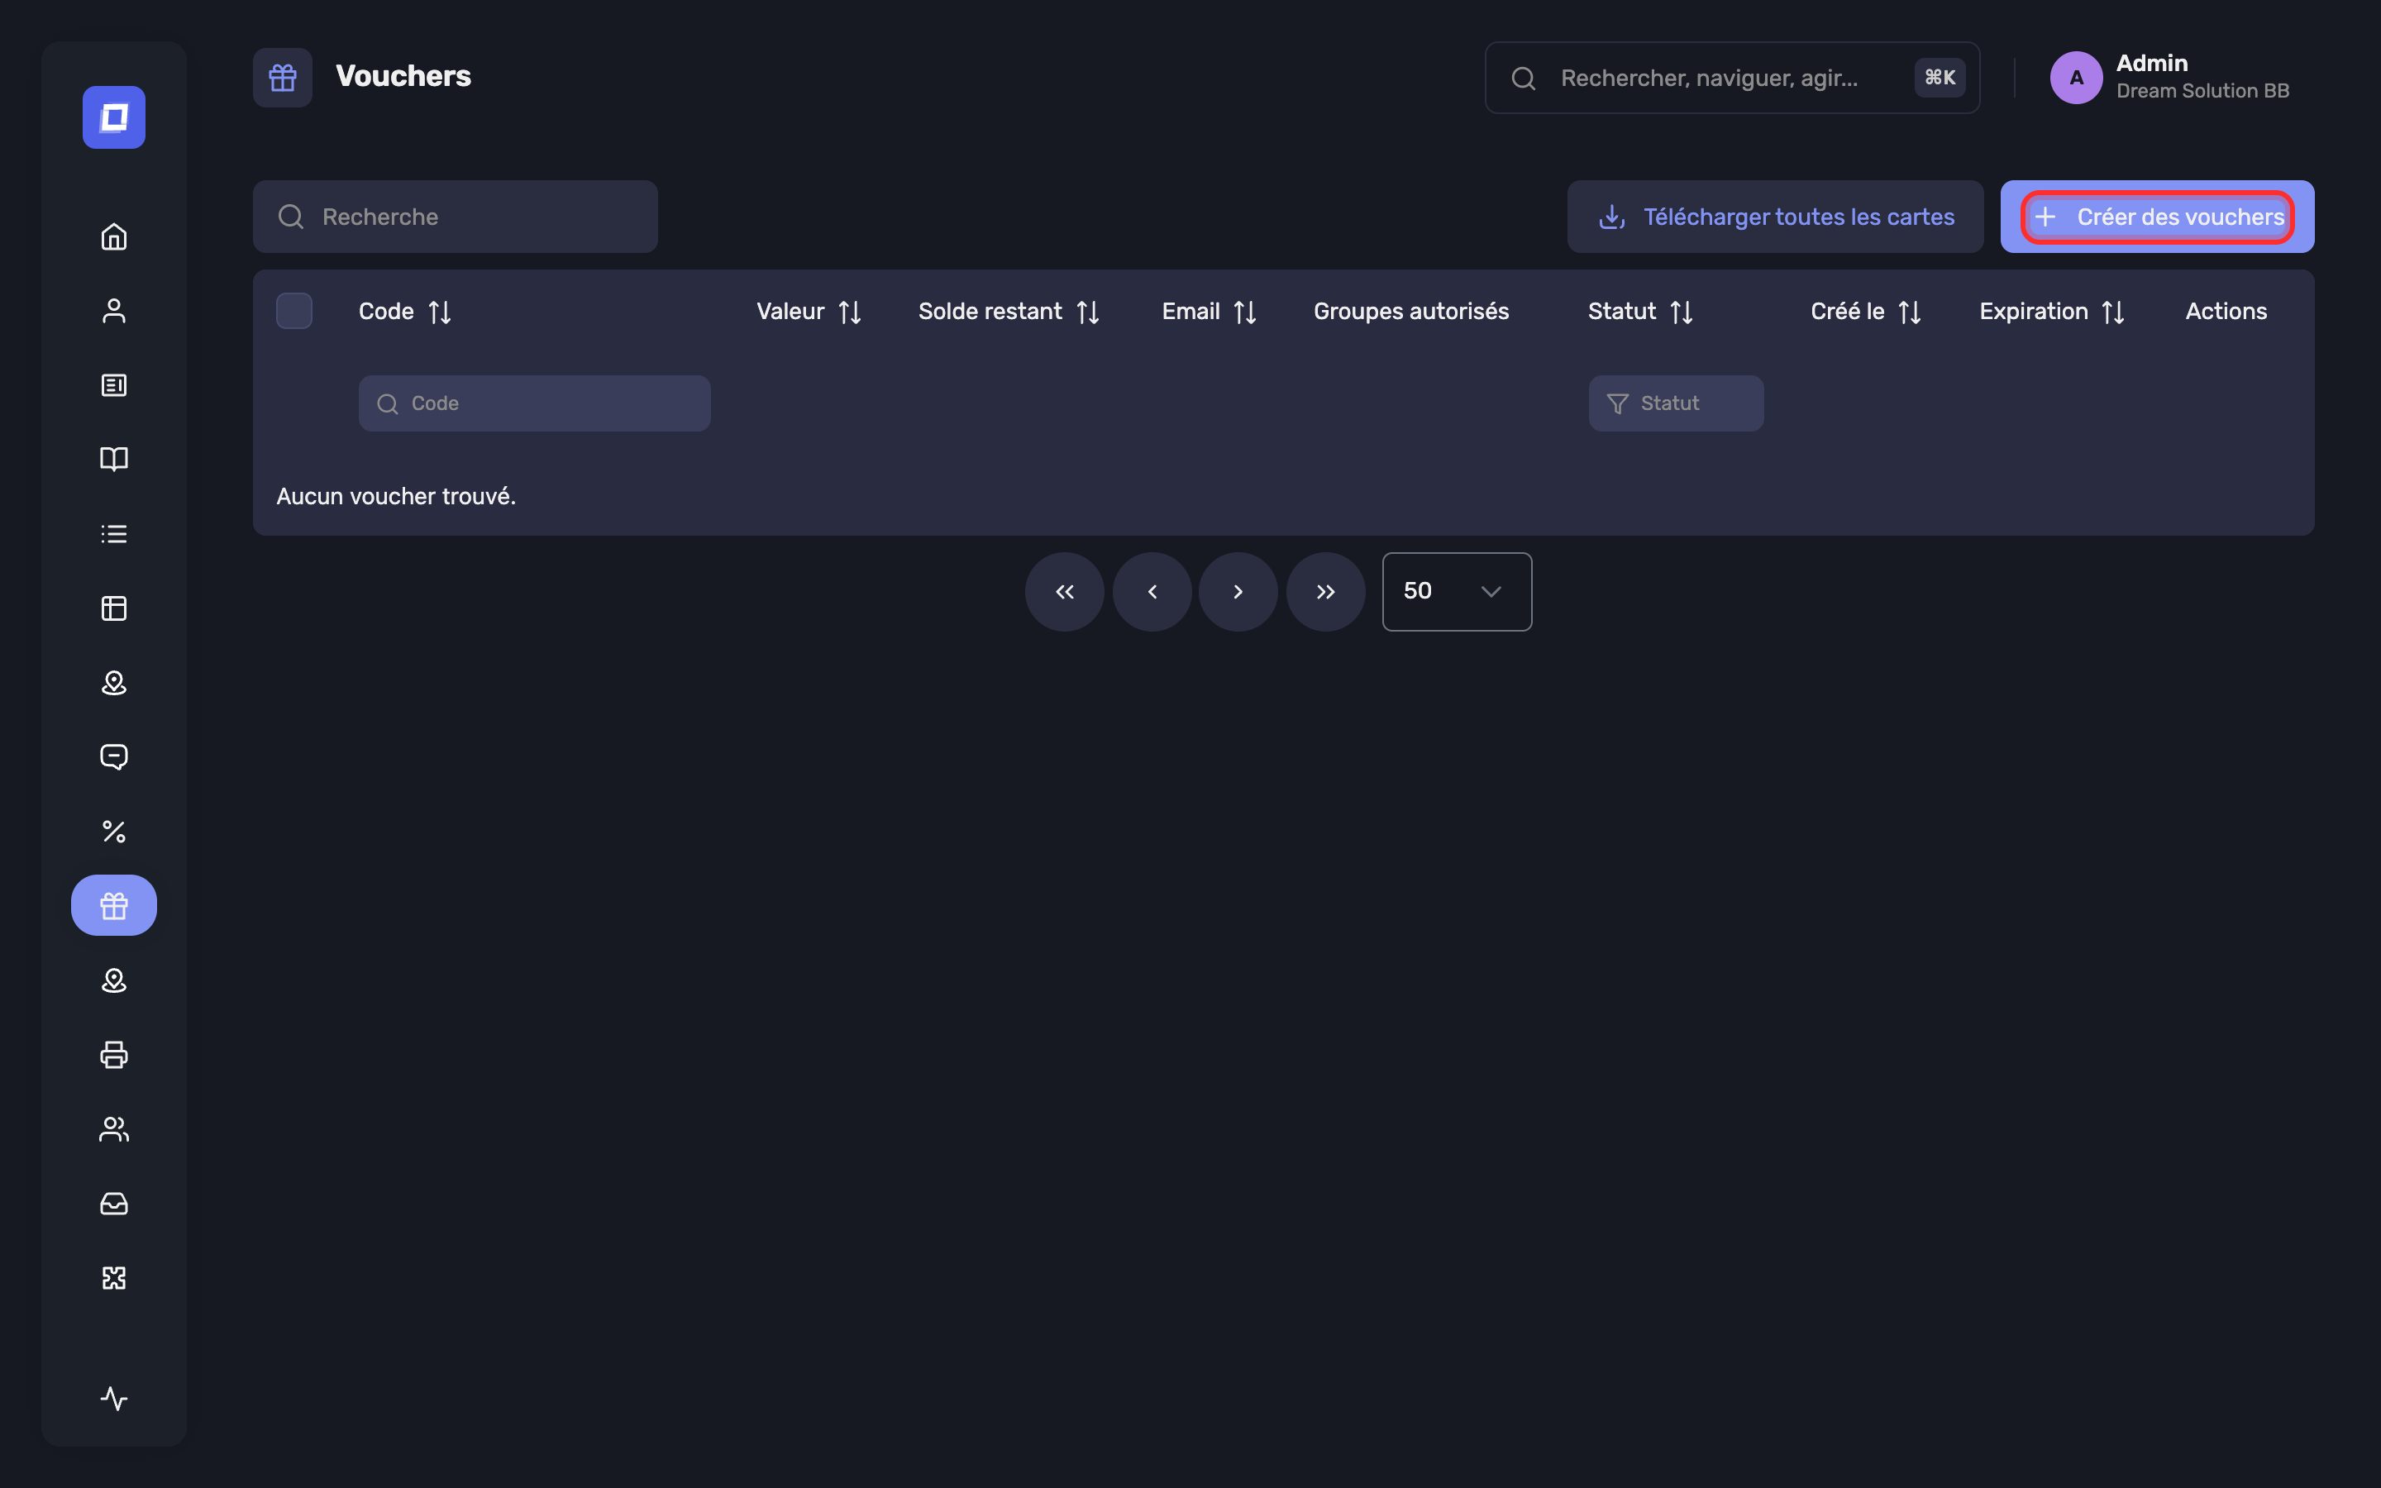Open the multiple users group icon in sidebar
This screenshot has width=2381, height=1488.
click(x=114, y=1128)
